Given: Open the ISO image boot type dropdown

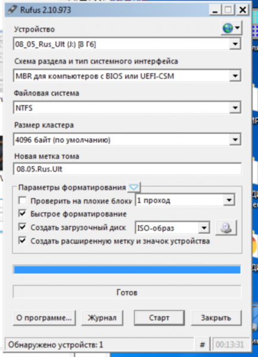Looking at the screenshot, I should 172,227.
